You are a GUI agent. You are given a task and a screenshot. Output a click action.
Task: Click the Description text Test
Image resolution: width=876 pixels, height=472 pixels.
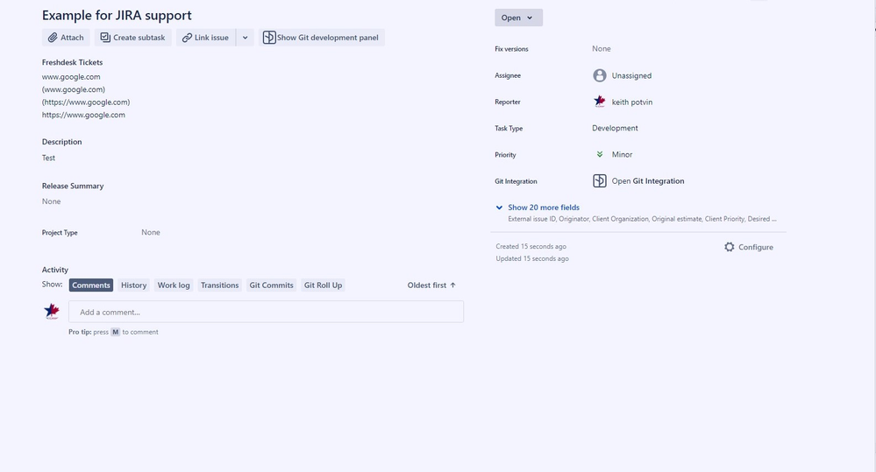48,158
